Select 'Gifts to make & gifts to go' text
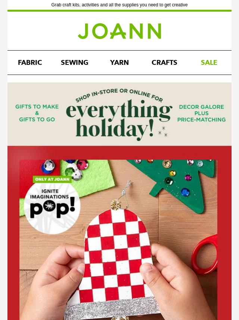 (37, 113)
